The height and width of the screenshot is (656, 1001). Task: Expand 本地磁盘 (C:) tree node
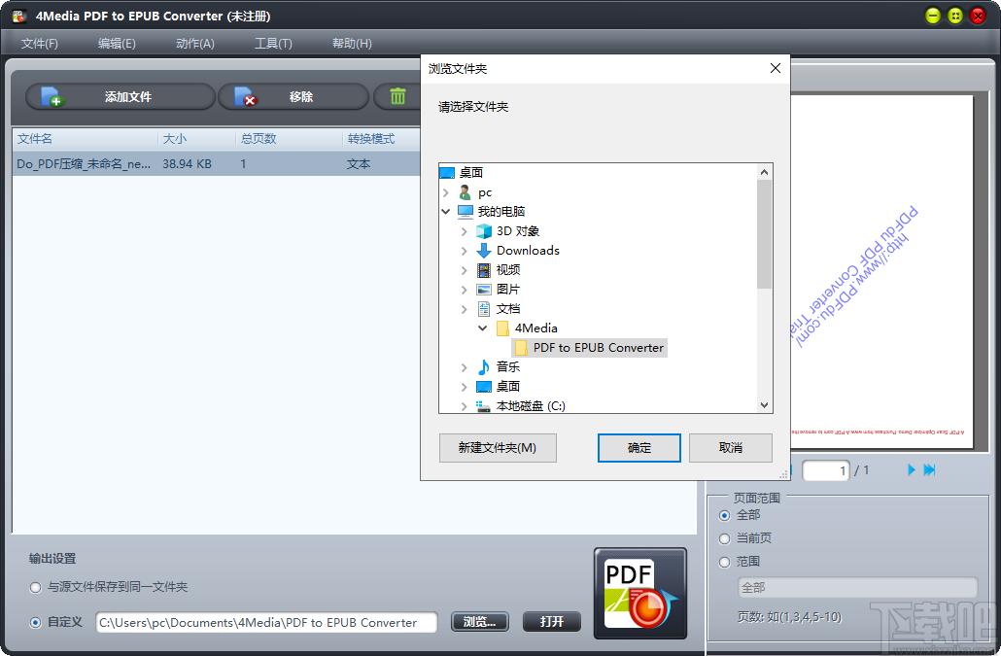pyautogui.click(x=465, y=406)
